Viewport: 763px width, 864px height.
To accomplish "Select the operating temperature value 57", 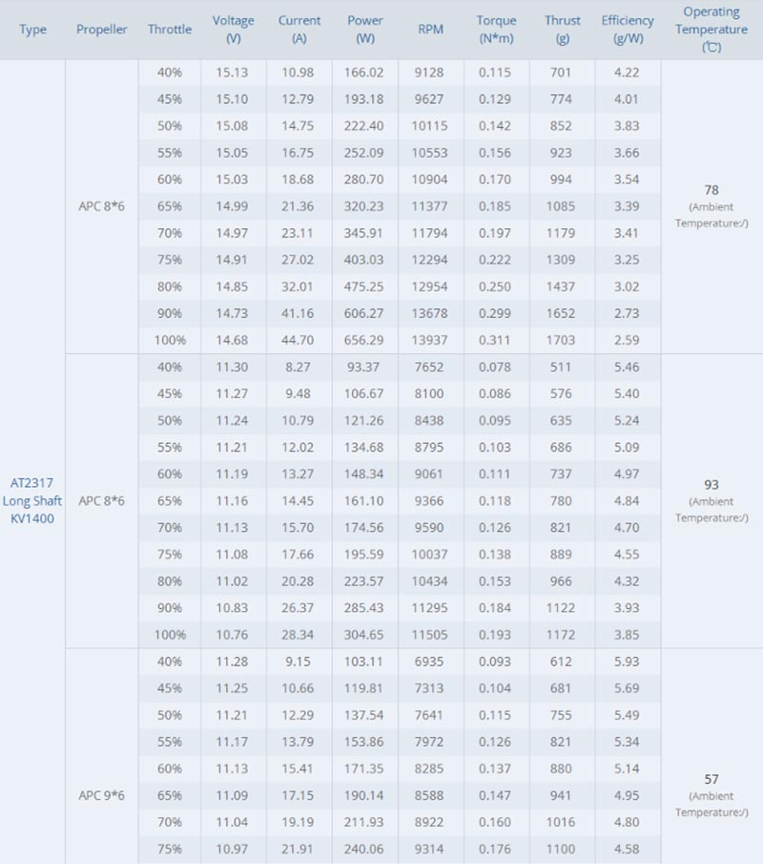I will click(711, 779).
